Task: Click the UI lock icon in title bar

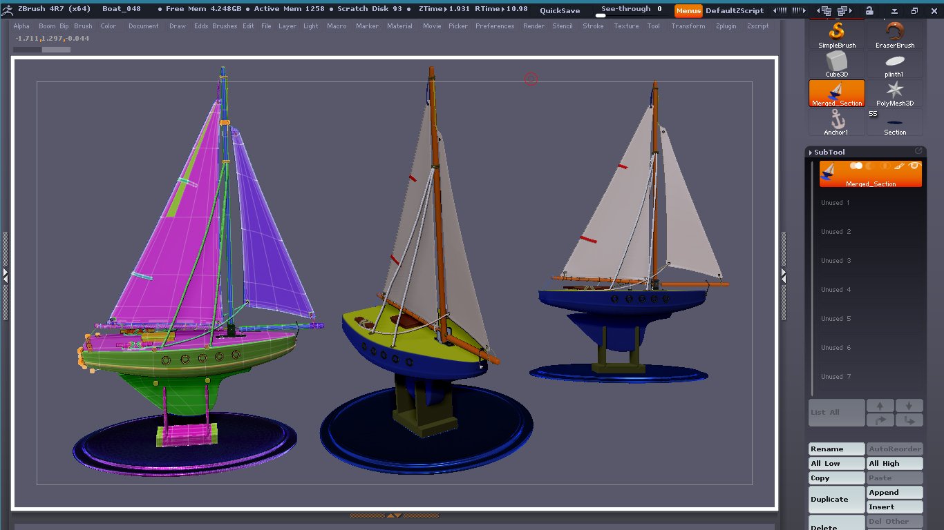Action: pos(869,10)
